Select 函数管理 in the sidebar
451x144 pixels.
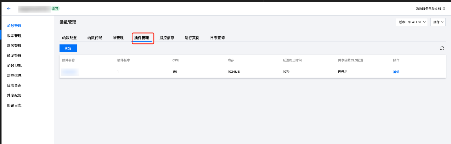[14, 26]
